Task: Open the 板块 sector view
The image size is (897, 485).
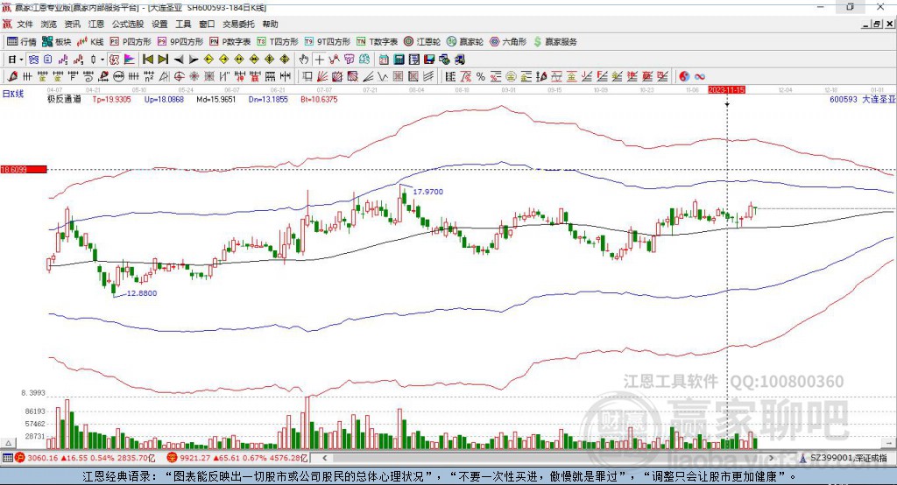Action: pyautogui.click(x=57, y=42)
